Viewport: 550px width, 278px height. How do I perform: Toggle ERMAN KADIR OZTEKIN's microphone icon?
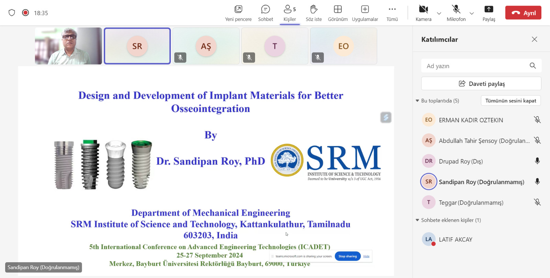(x=537, y=120)
